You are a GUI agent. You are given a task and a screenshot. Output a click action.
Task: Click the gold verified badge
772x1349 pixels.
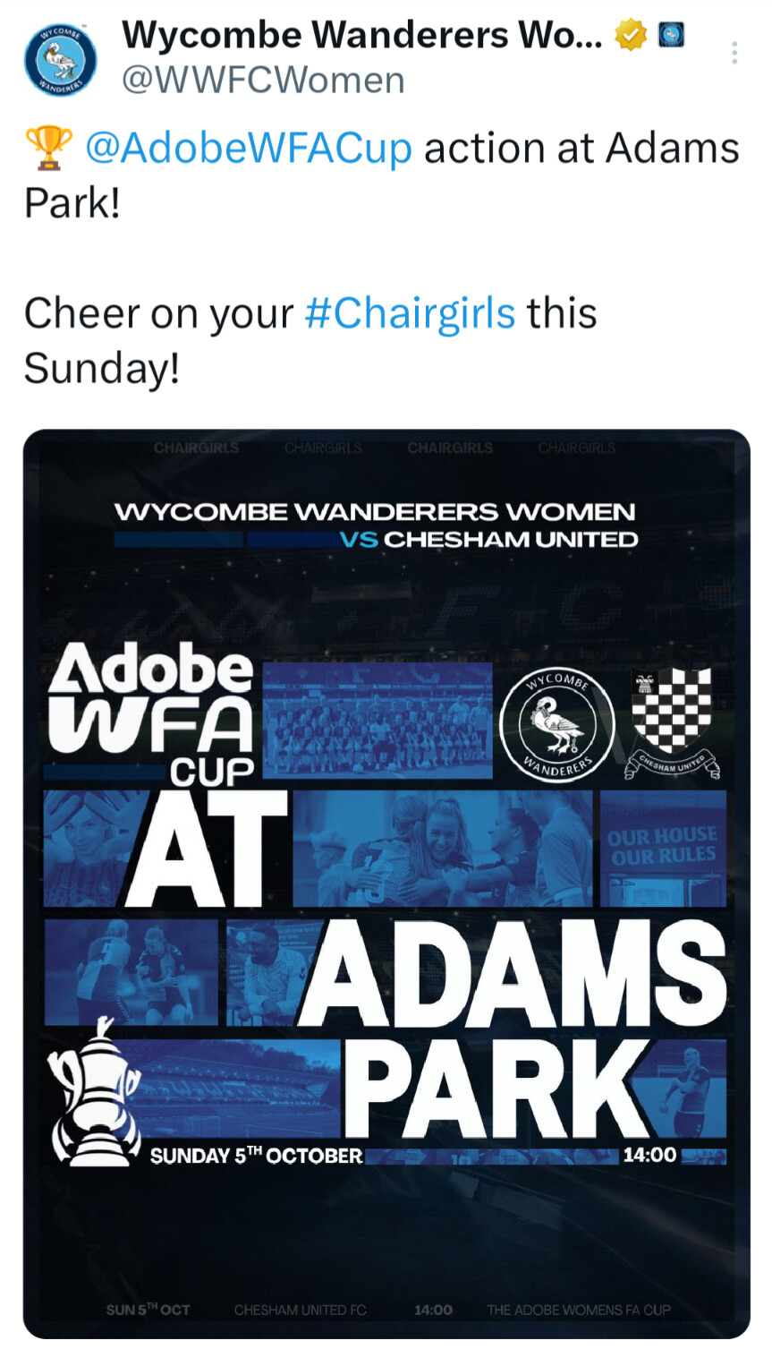[631, 36]
